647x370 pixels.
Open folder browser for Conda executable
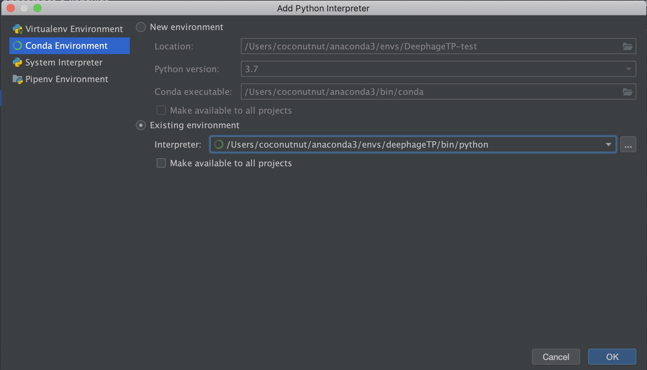627,92
